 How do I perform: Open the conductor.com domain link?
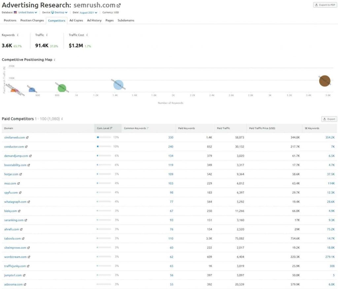click(x=14, y=147)
